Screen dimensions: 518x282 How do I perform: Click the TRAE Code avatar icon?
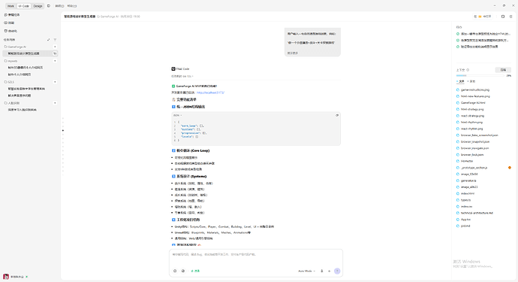pos(173,69)
